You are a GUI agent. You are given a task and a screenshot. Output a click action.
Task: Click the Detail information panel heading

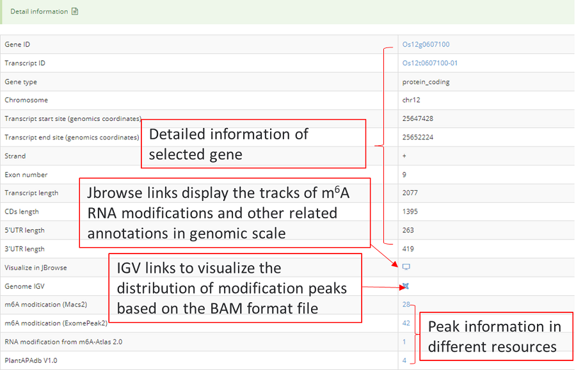(39, 12)
